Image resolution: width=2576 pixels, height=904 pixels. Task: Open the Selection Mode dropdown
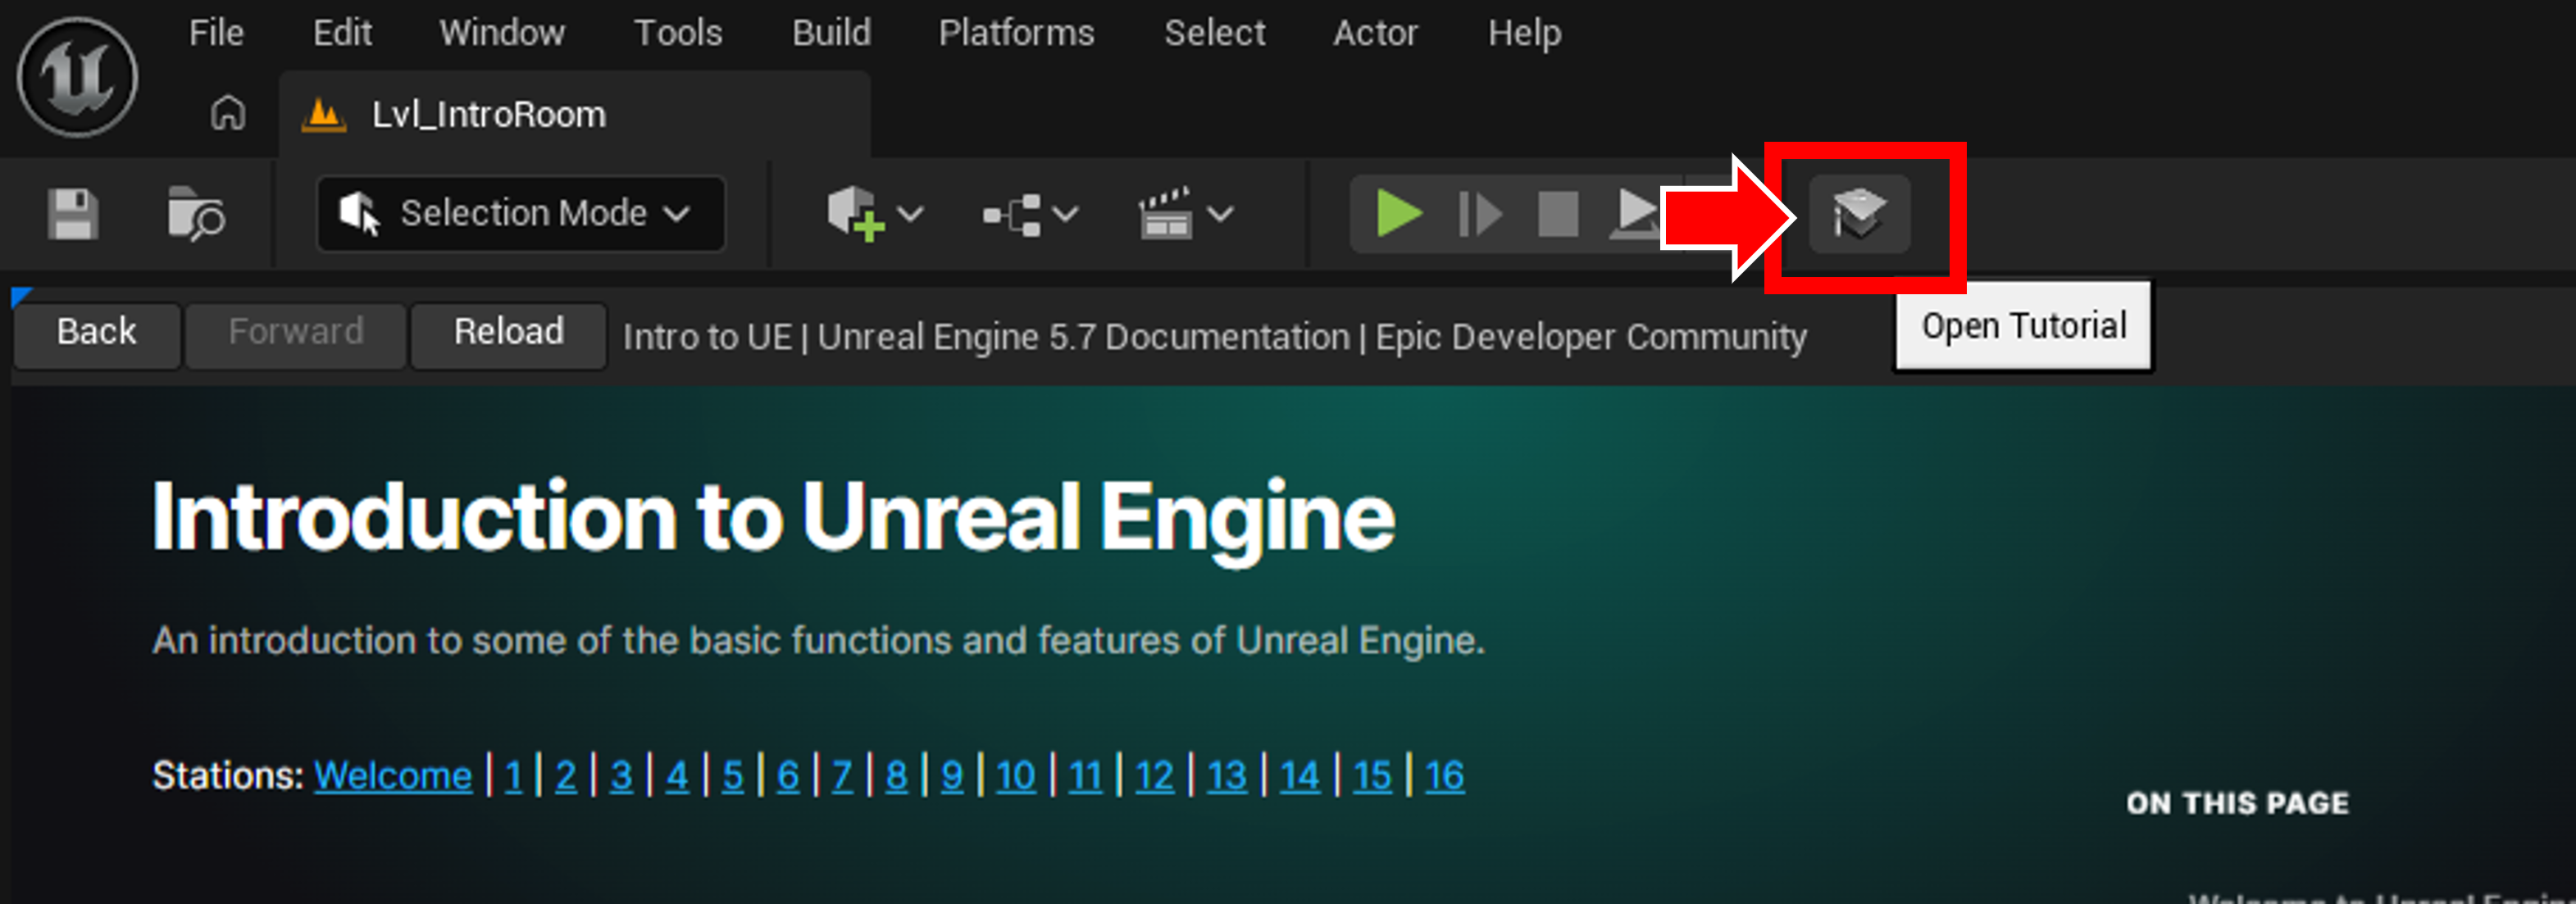click(520, 213)
